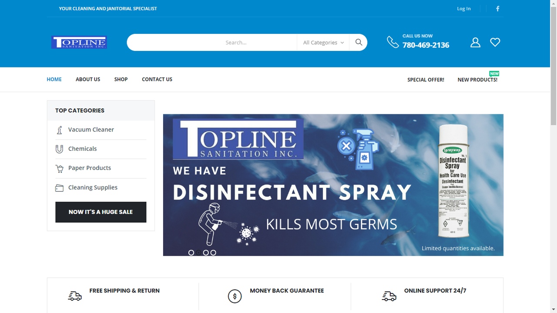This screenshot has height=313, width=557.
Task: Open the Vacuum Cleaner category
Action: coord(91,130)
